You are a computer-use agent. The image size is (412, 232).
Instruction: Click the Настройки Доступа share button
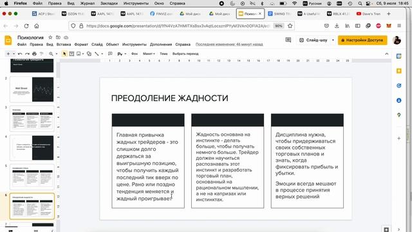362,40
